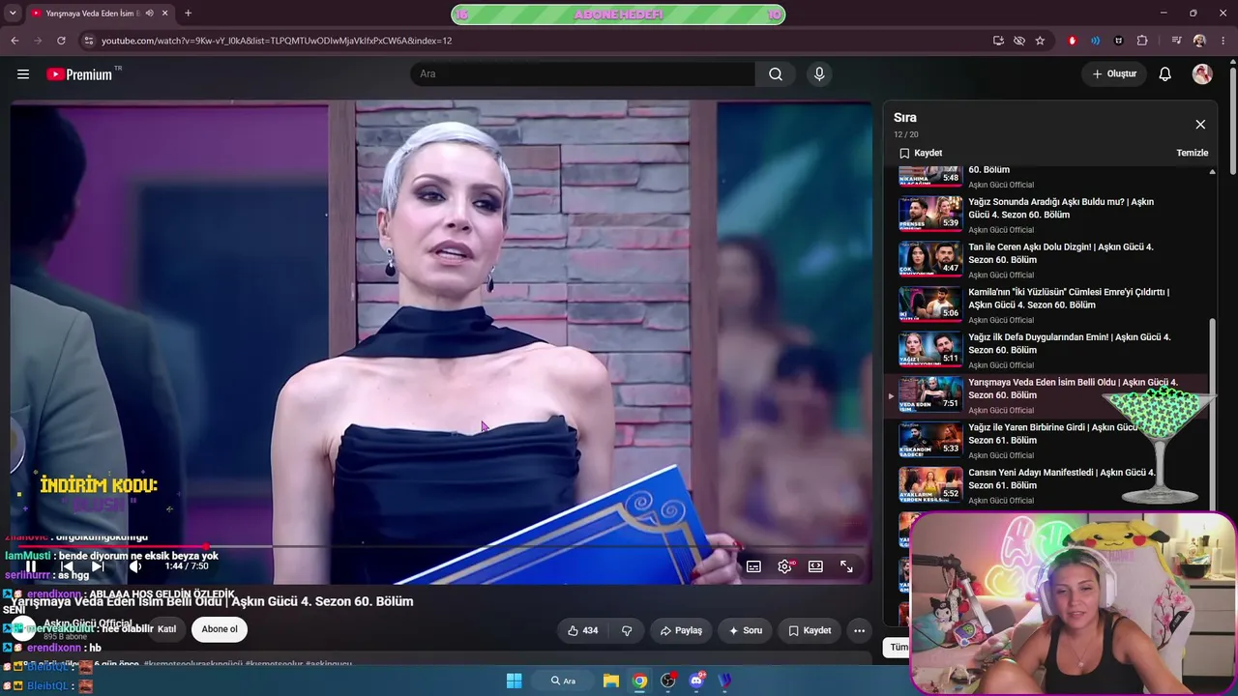Open the blue sound waves extension
This screenshot has width=1238, height=696.
[x=1095, y=41]
